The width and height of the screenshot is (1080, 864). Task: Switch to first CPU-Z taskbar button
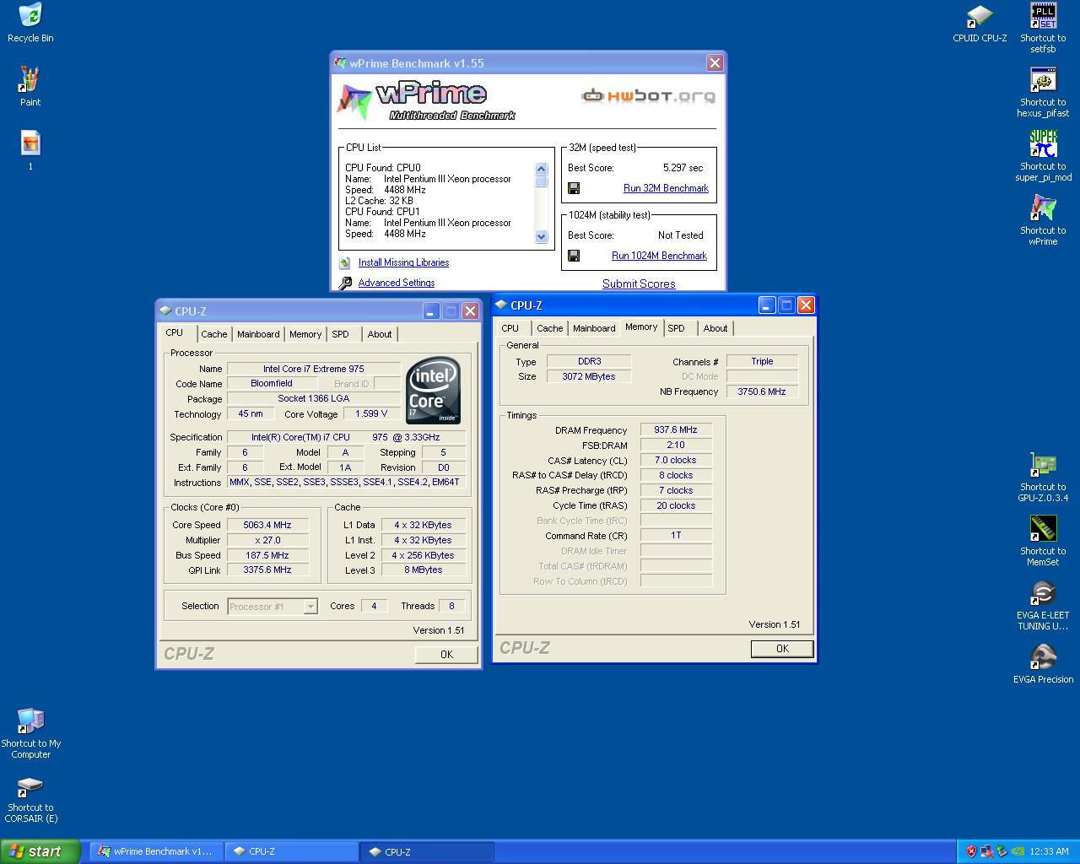point(291,851)
